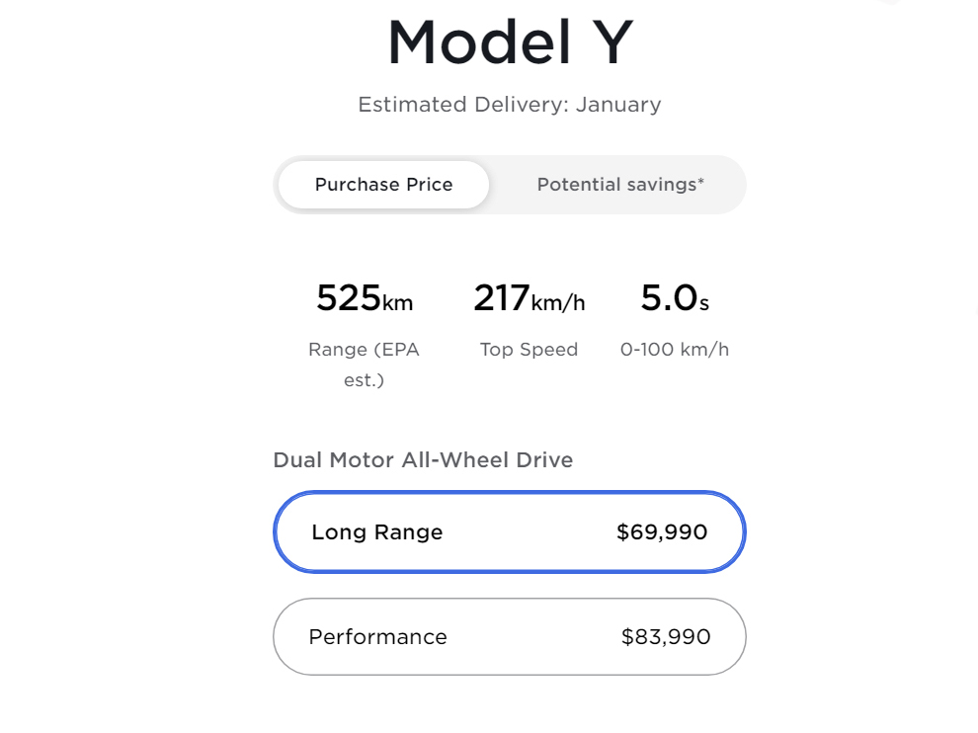Click the Range (EPA est.) label
The image size is (978, 733).
(x=364, y=365)
